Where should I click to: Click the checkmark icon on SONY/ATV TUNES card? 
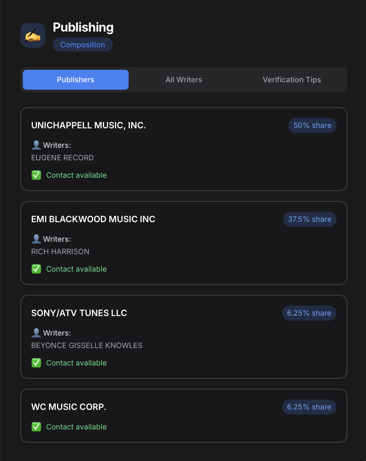tap(36, 363)
